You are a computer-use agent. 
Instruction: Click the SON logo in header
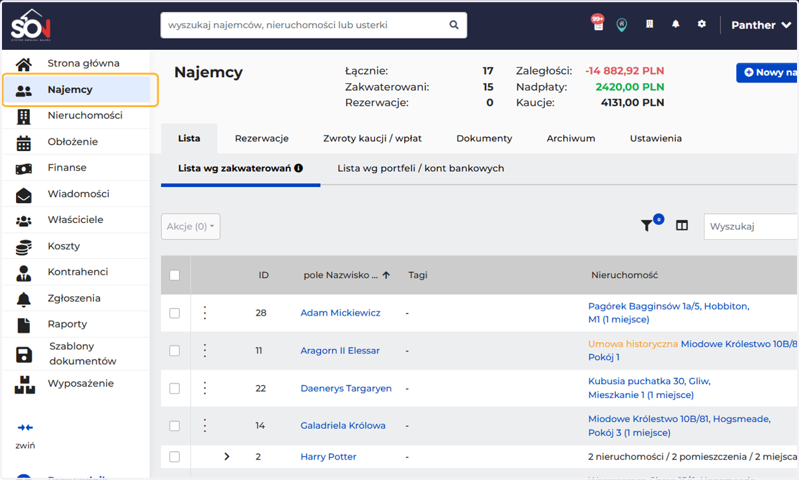click(31, 25)
